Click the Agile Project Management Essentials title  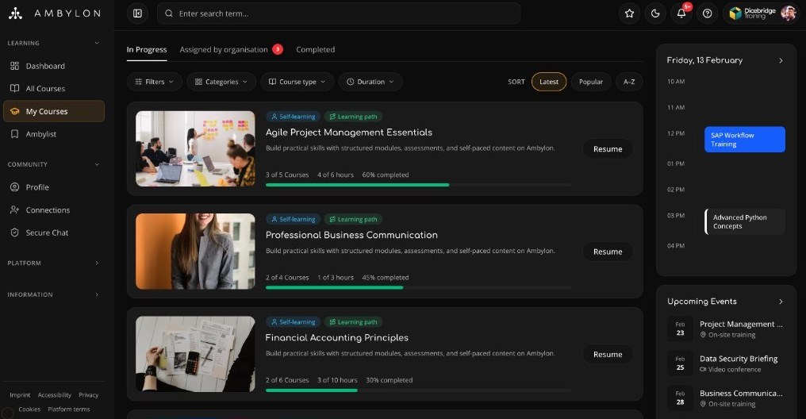pos(348,132)
